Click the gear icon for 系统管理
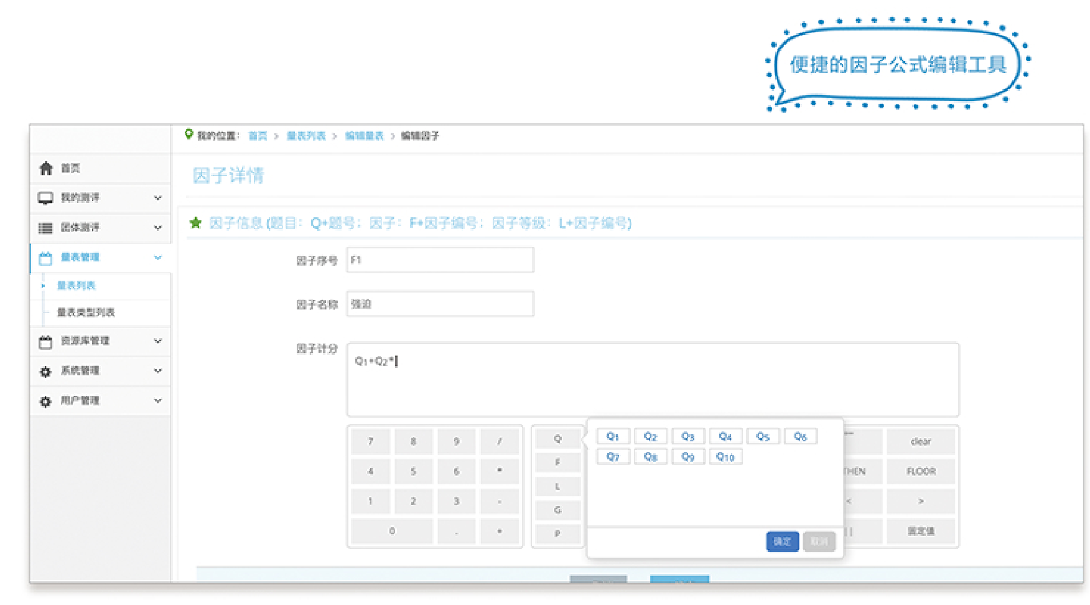 (45, 372)
